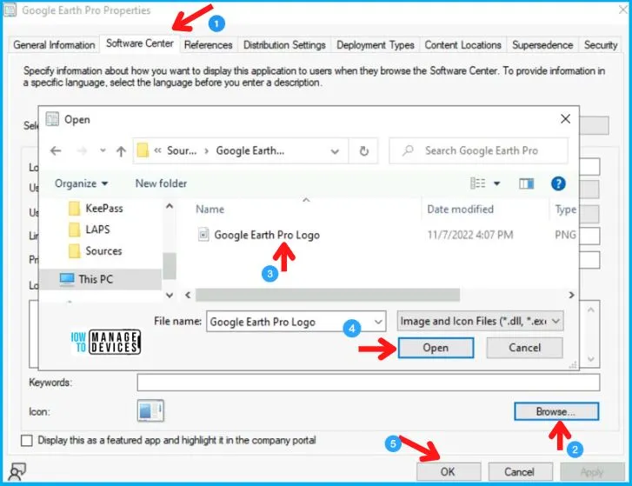
Task: Select This PC in navigation tree
Action: 96,279
